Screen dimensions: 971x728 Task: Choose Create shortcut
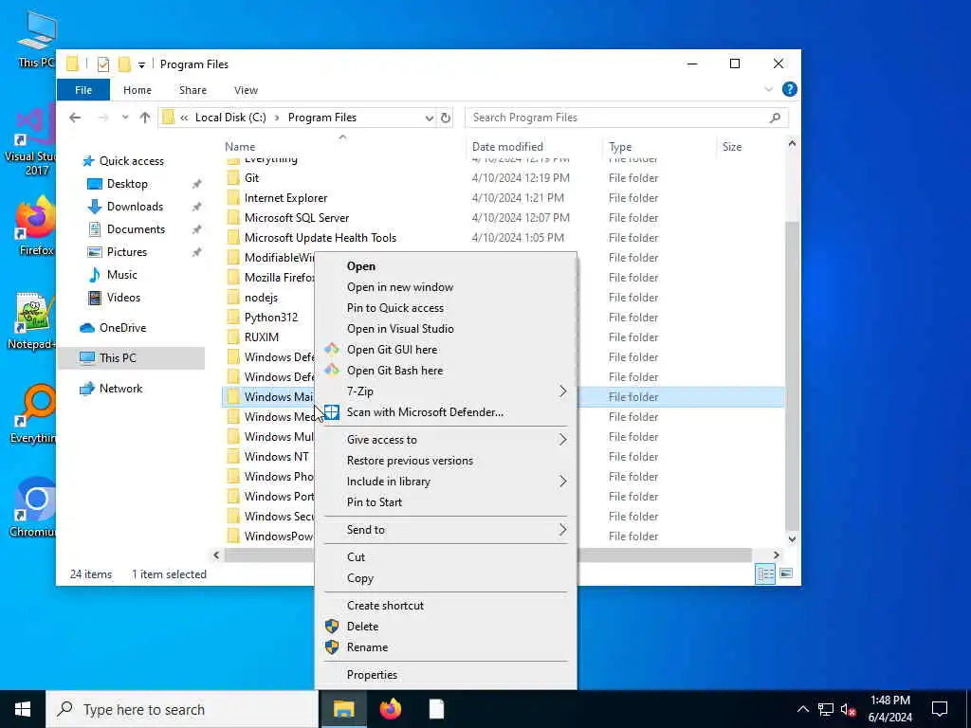(385, 606)
